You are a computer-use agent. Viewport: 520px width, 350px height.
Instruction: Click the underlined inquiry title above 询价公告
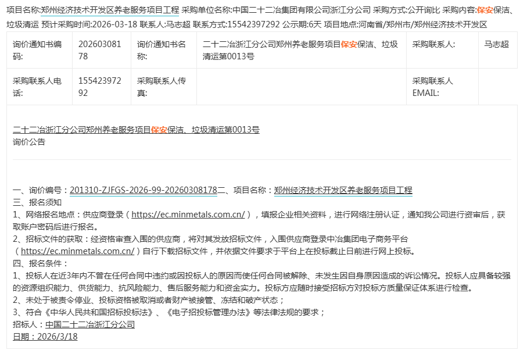click(x=136, y=130)
